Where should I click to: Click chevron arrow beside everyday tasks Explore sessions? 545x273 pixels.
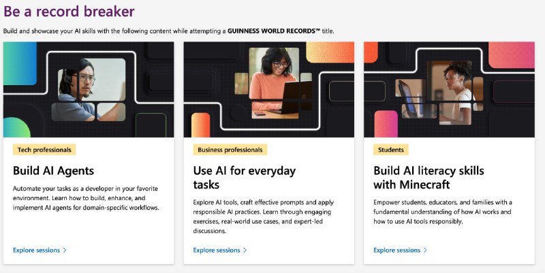(245, 250)
